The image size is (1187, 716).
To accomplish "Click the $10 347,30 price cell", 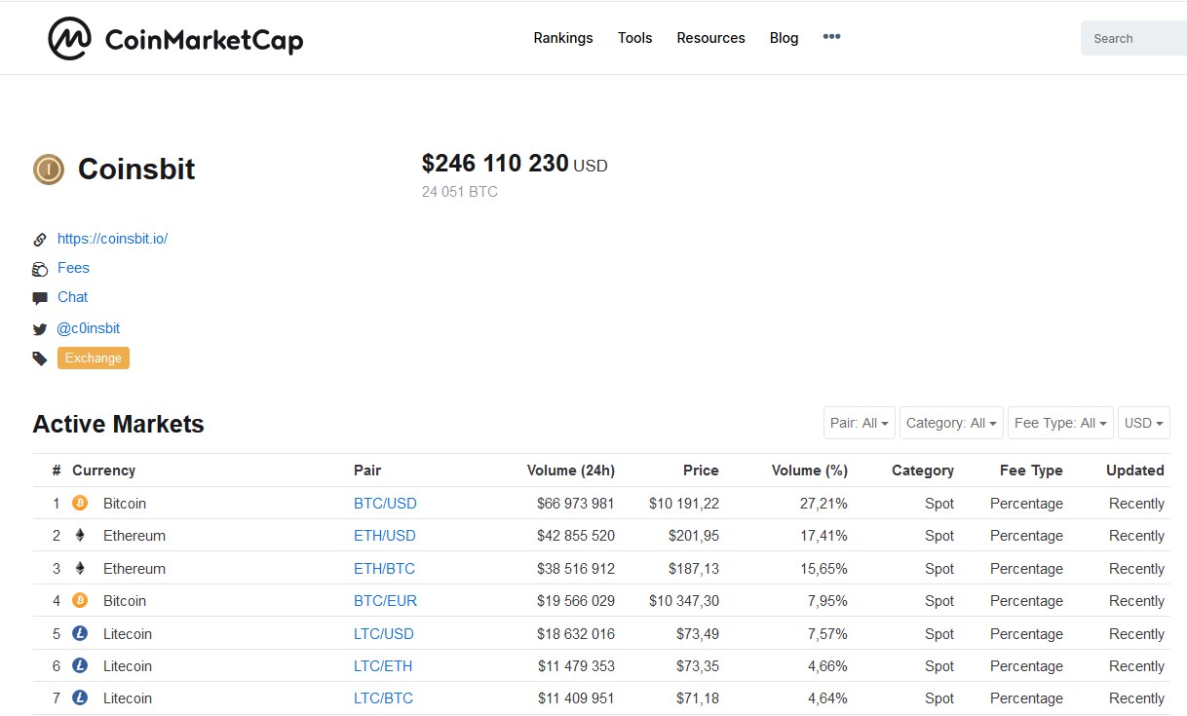I will click(x=684, y=601).
